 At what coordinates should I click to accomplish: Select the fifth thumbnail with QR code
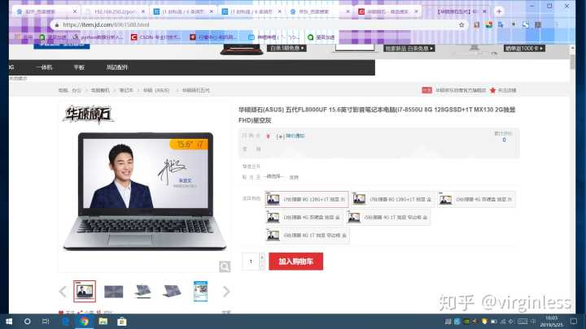[x=201, y=292]
